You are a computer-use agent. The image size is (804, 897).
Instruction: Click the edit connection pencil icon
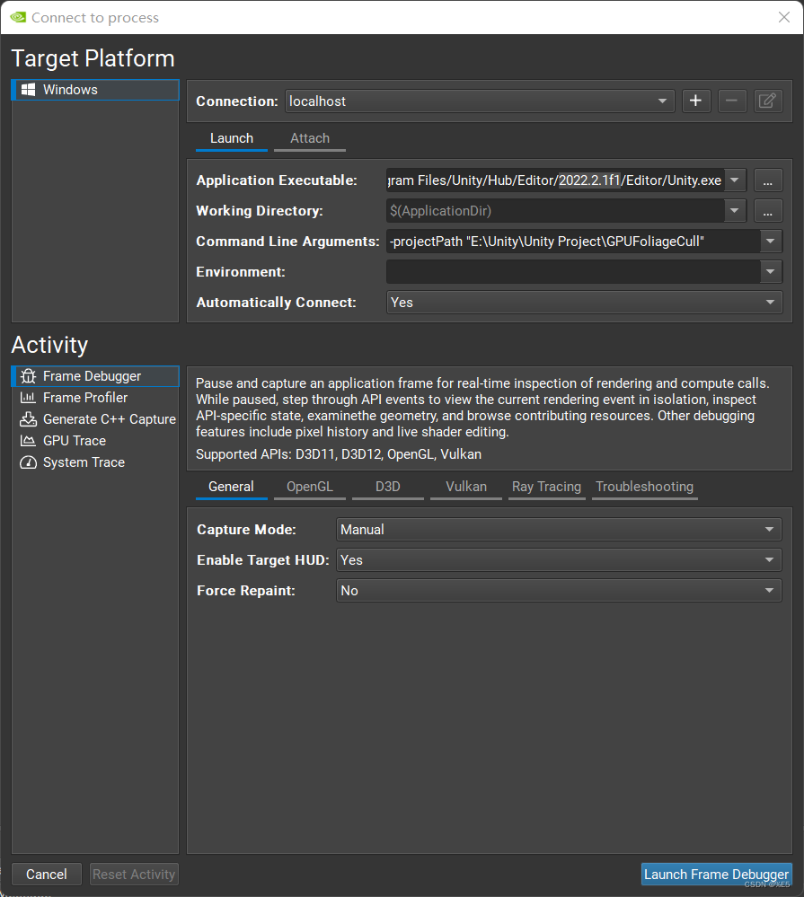click(767, 101)
